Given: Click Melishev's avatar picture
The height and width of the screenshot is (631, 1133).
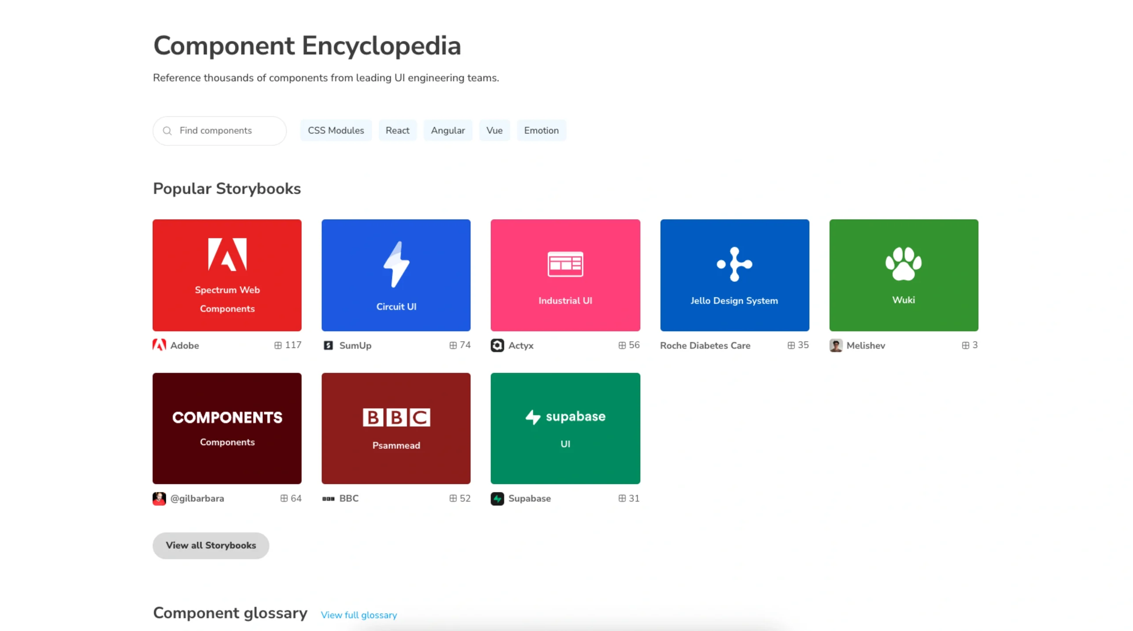Looking at the screenshot, I should point(836,345).
